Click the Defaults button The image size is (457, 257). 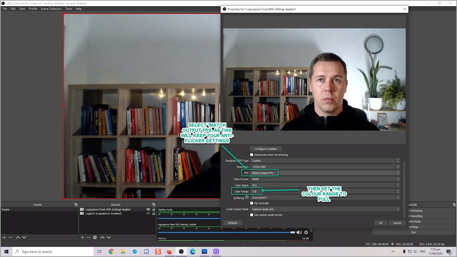[232, 223]
